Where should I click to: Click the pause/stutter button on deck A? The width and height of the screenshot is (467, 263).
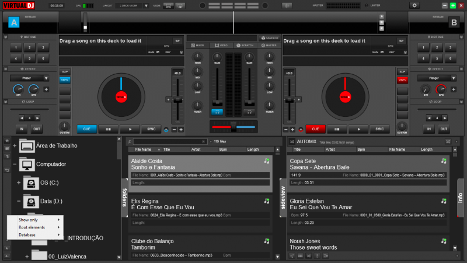tap(109, 129)
